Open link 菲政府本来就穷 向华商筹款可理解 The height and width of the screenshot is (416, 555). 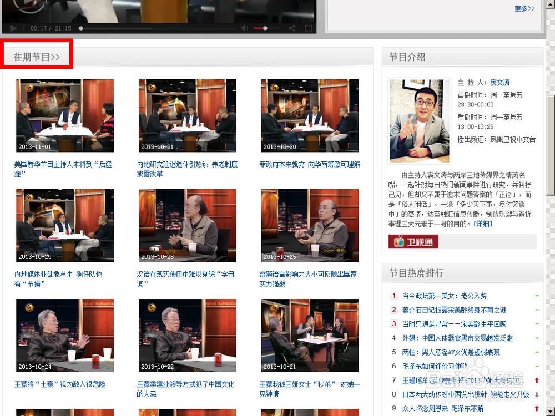tap(310, 165)
